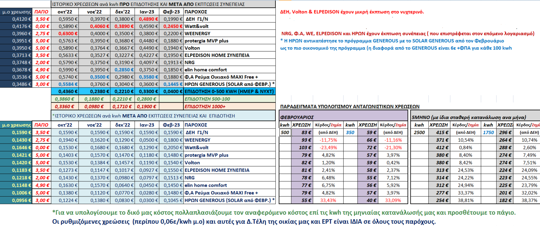Select the blue 0,1445 € cell

171,84
